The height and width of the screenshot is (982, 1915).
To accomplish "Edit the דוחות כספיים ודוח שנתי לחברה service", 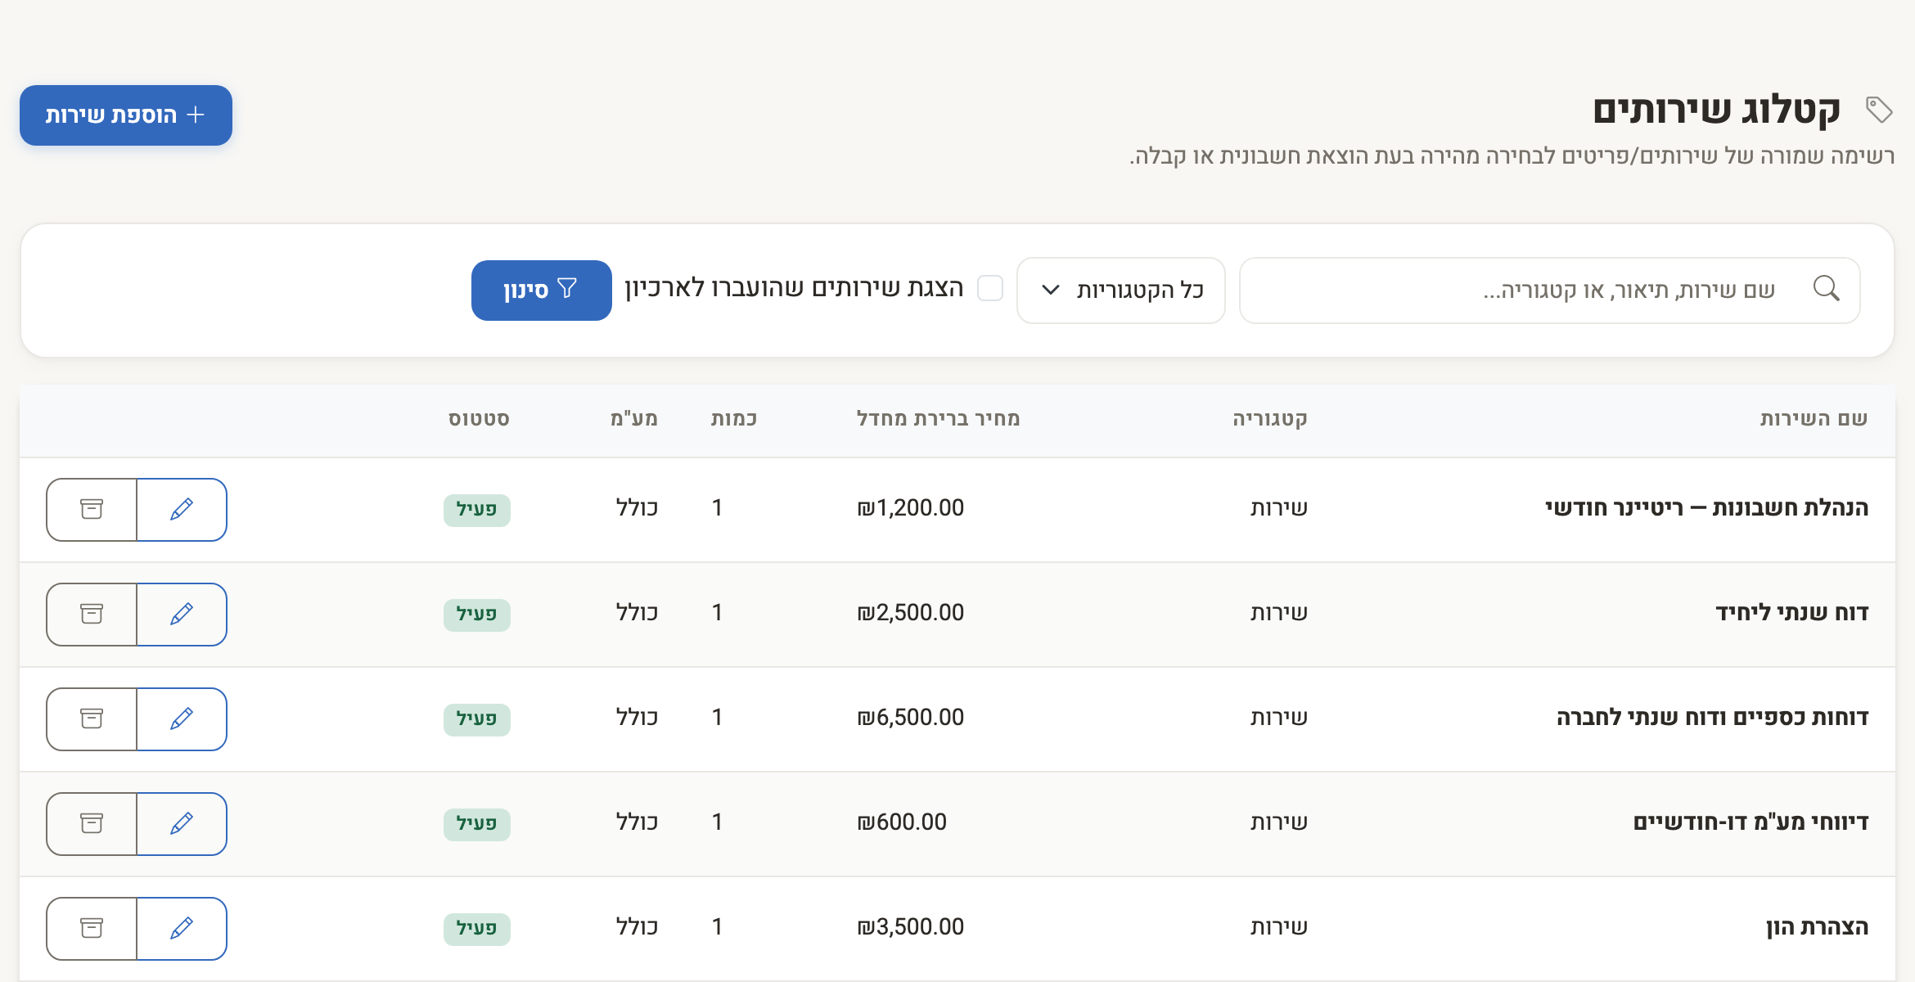I will click(x=182, y=718).
